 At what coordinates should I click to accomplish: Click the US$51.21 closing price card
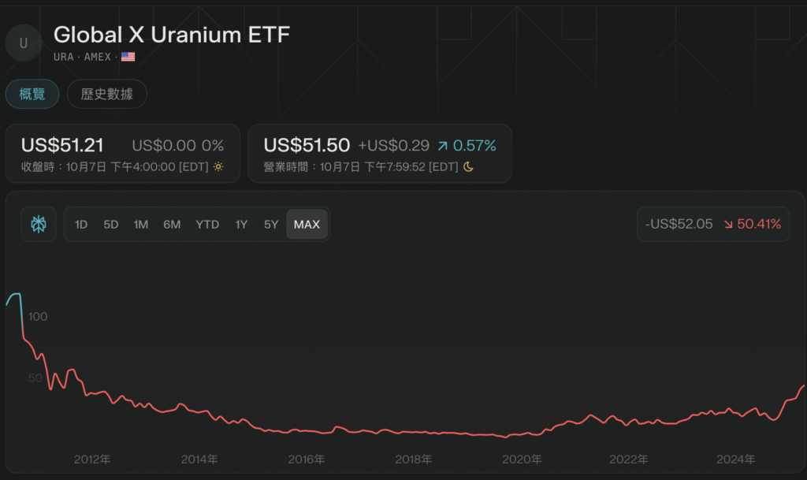(x=122, y=153)
